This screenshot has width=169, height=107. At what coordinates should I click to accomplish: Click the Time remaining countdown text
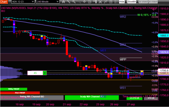pos(139,96)
